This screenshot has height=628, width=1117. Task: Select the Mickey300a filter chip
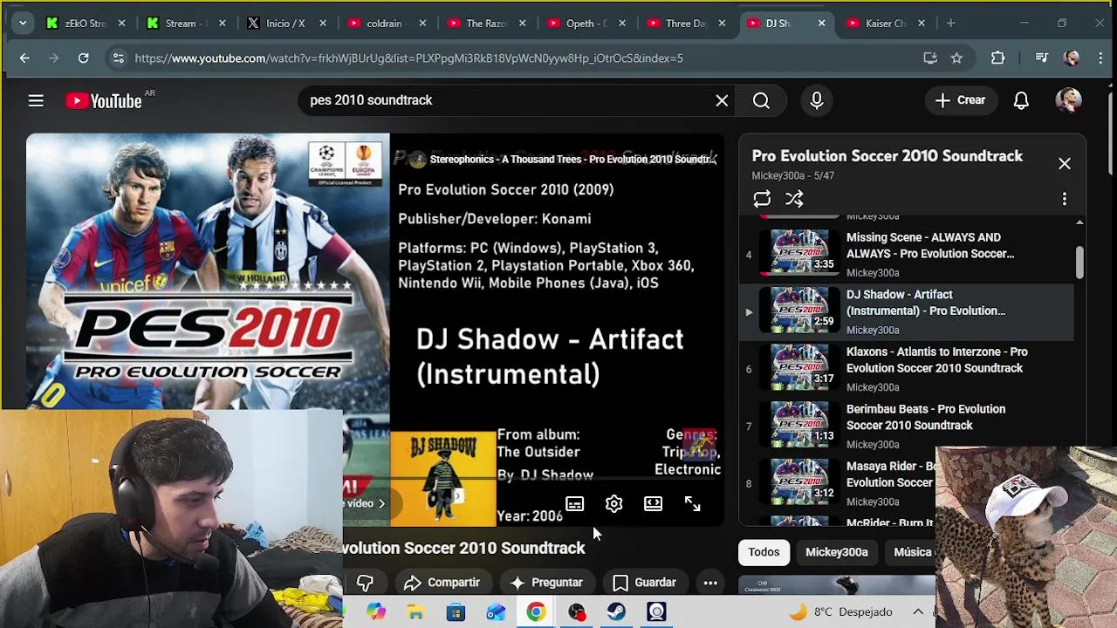tap(836, 552)
